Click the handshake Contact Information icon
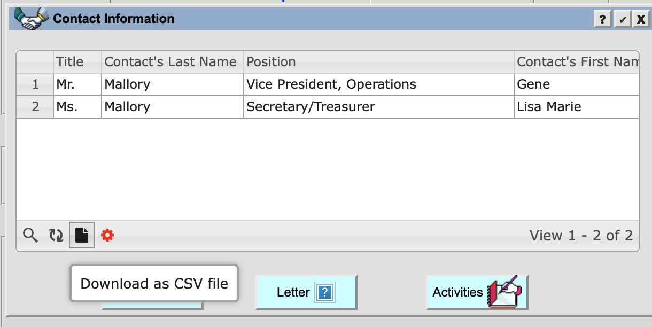 tap(29, 18)
